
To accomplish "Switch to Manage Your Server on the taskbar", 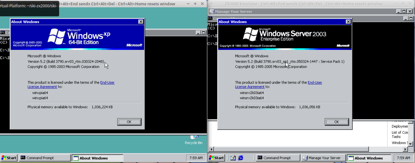I will pyautogui.click(x=323, y=158).
